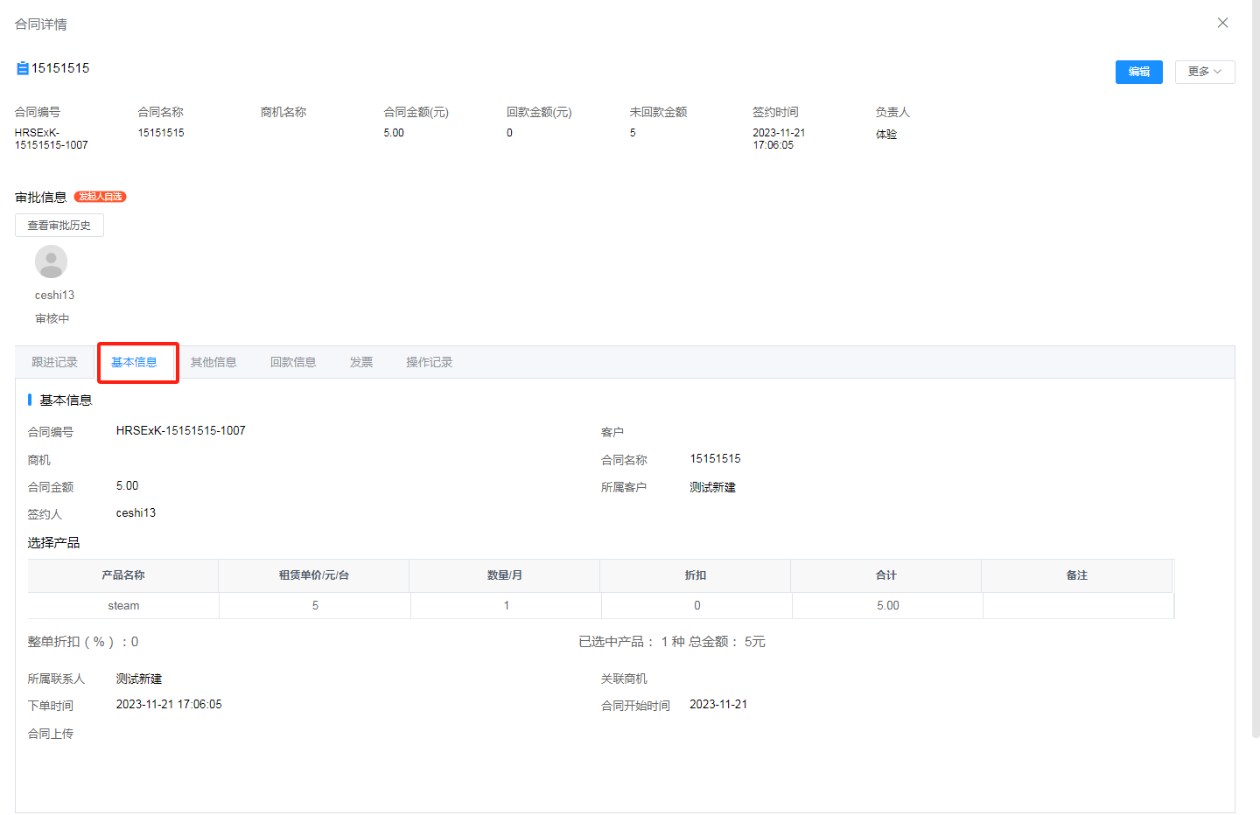
Task: Click the 产品名称 column header
Action: click(123, 575)
